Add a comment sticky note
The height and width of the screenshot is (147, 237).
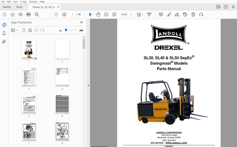[x=161, y=14]
